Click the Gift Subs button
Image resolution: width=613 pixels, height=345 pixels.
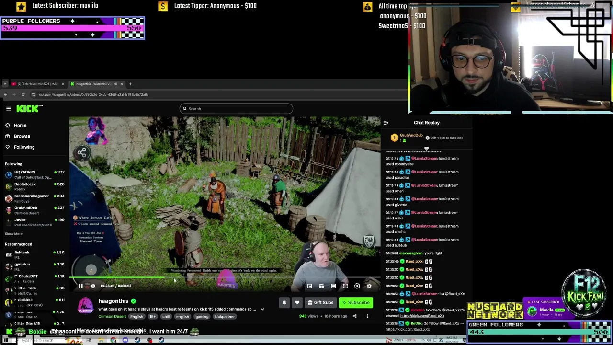coord(320,303)
